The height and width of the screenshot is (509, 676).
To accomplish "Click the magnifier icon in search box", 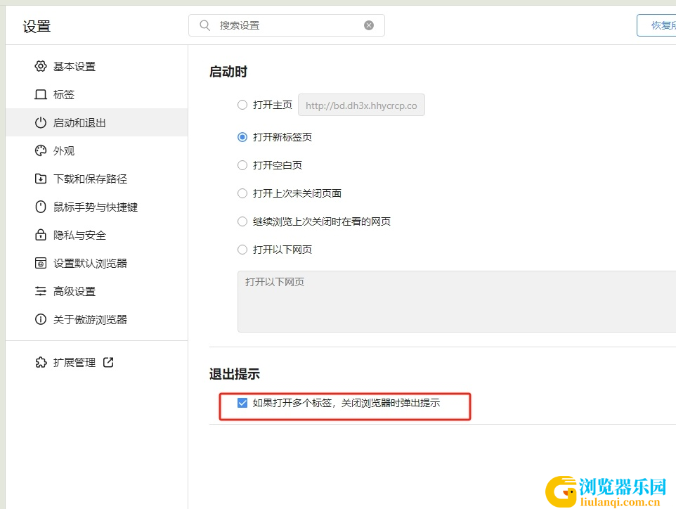I will pos(204,25).
